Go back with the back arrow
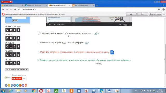This screenshot has width=166, height=93. pos(3,10)
